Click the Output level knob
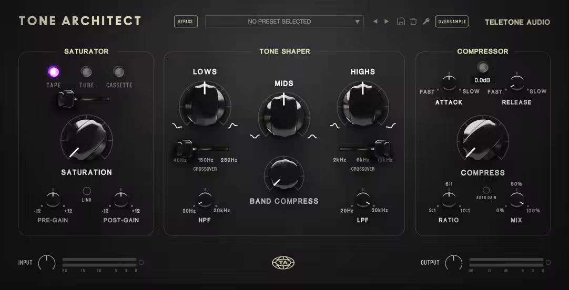The width and height of the screenshot is (569, 290). pos(454,263)
